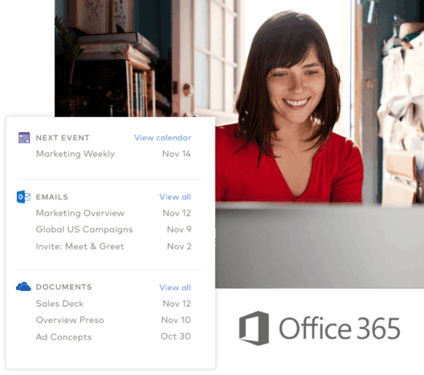Click the Office 365 logo icon
The height and width of the screenshot is (375, 424).
[x=254, y=329]
